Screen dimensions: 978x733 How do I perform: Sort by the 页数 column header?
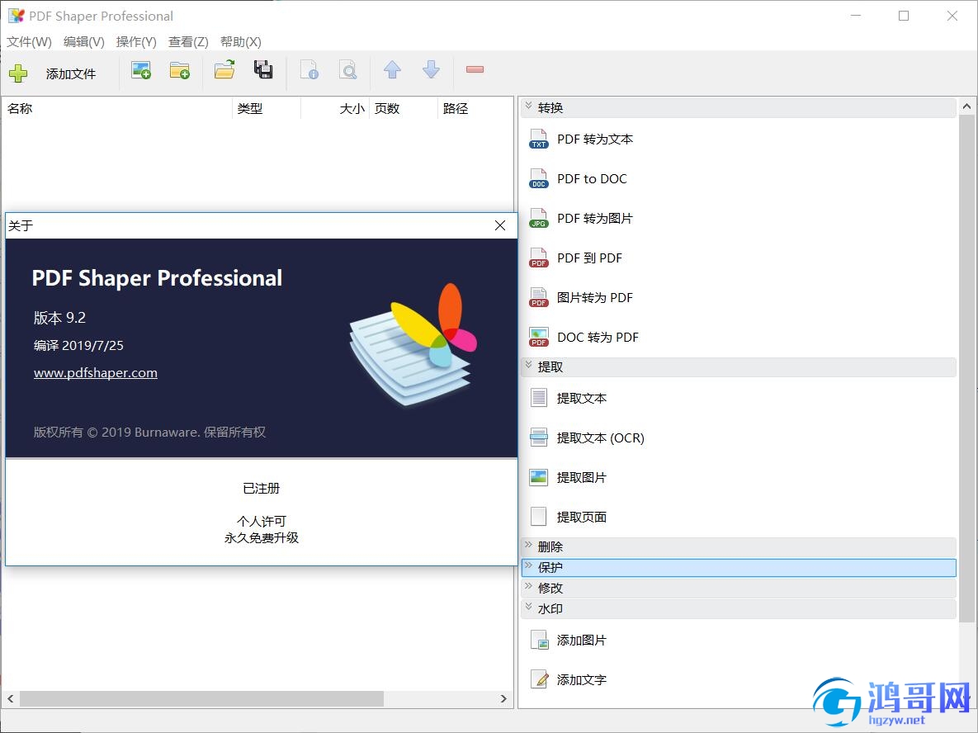404,108
